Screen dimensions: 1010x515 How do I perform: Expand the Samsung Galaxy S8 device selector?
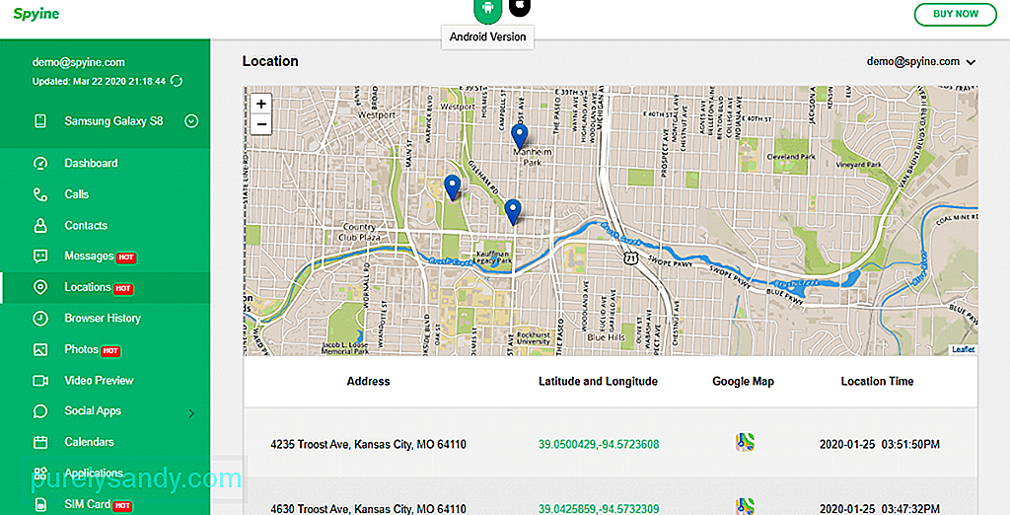pyautogui.click(x=191, y=121)
